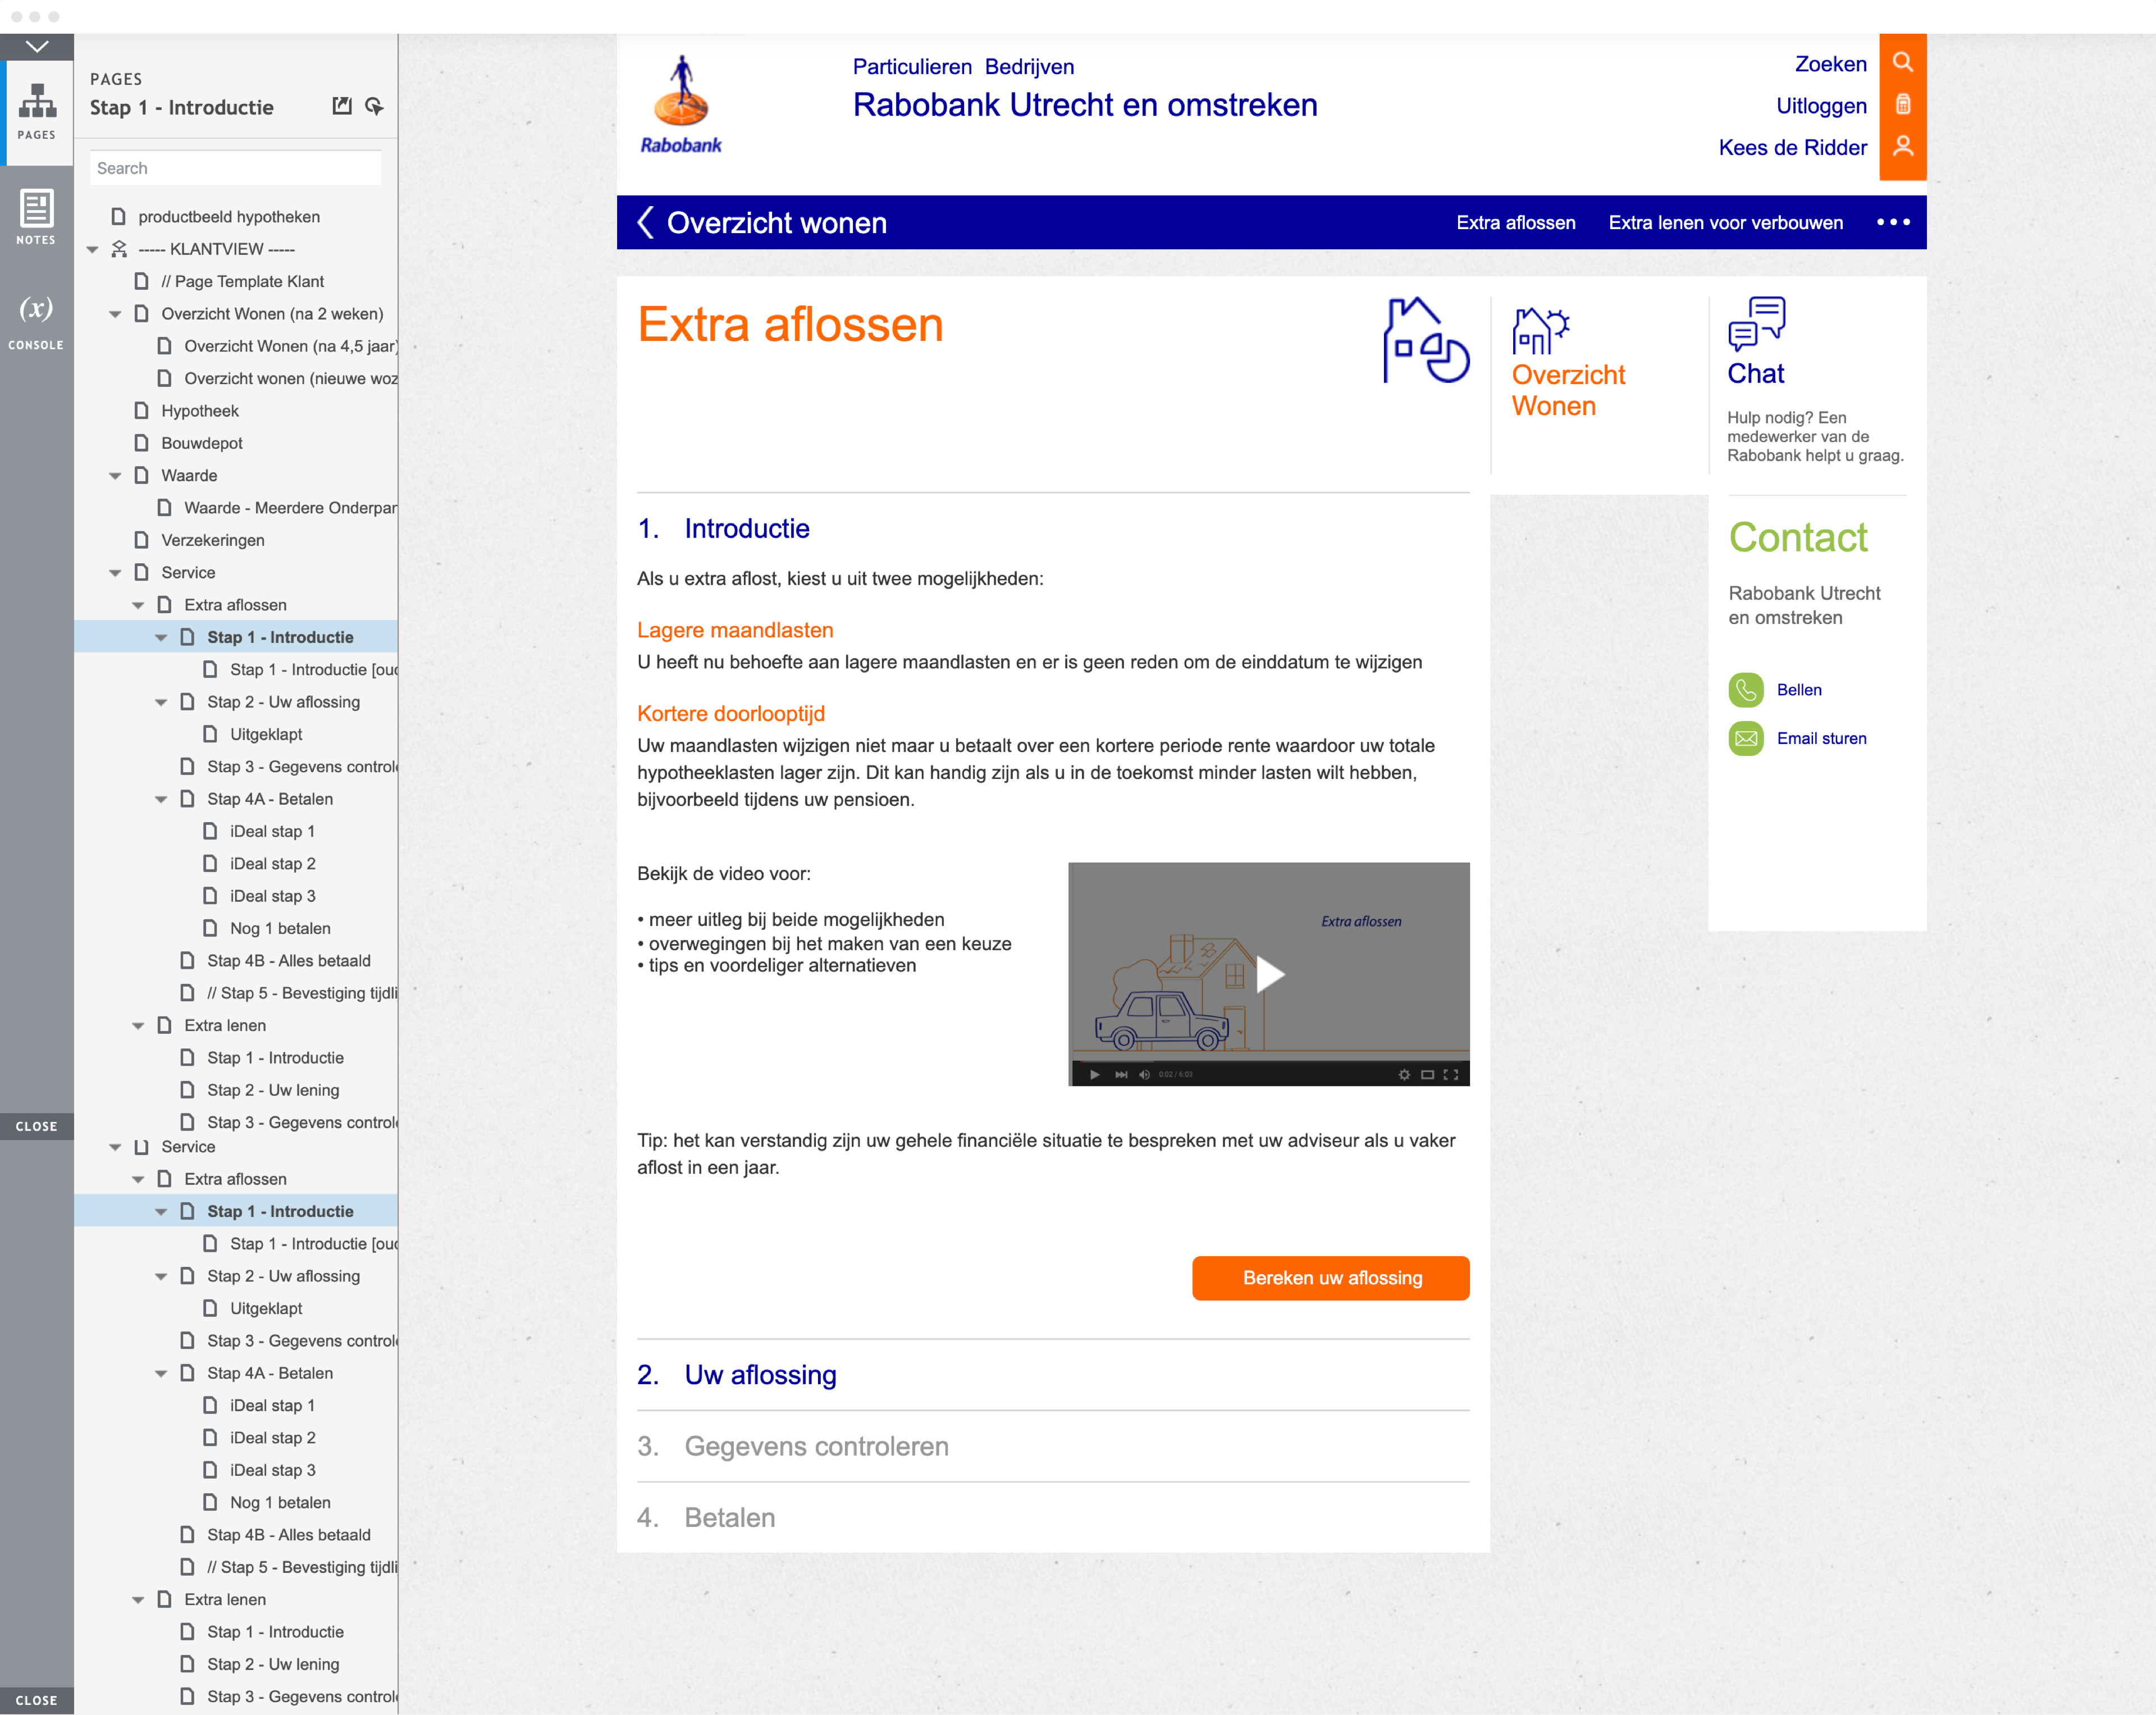Viewport: 2156px width, 1715px height.
Task: Click the small play button in video controls
Action: pyautogui.click(x=1094, y=1075)
